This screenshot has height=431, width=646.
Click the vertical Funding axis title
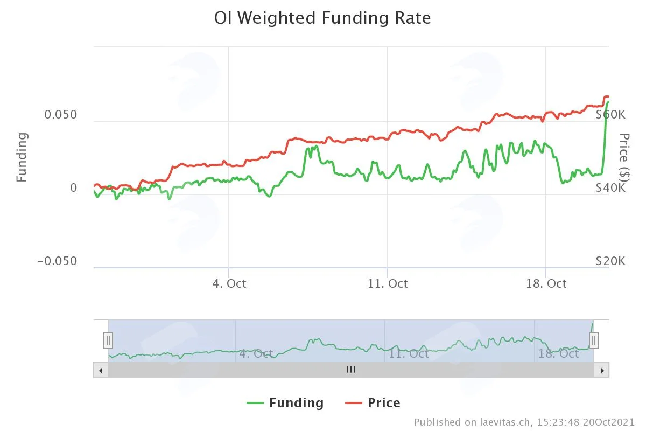(x=21, y=157)
